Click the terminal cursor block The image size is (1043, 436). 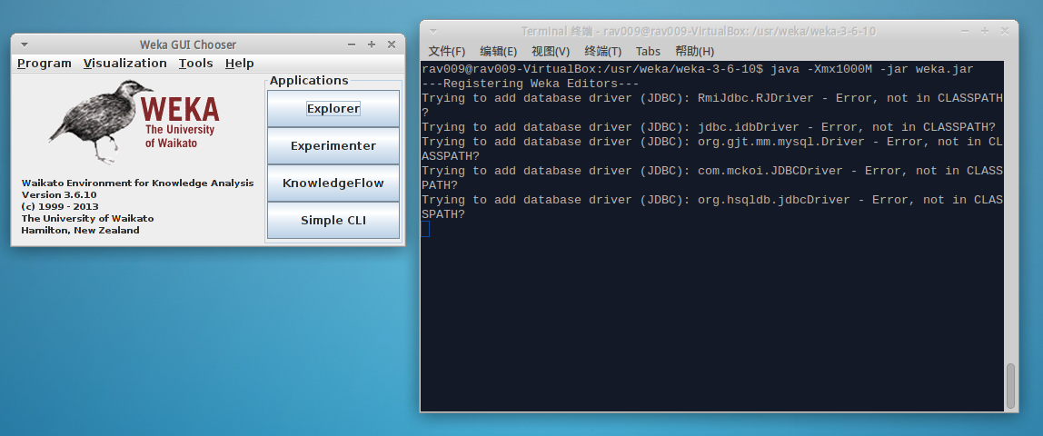coord(426,229)
